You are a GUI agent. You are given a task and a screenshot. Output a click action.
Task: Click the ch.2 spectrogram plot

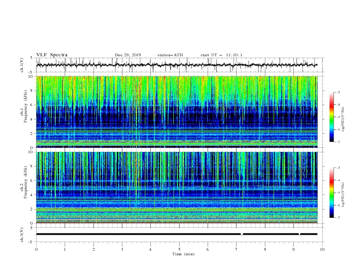[177, 188]
